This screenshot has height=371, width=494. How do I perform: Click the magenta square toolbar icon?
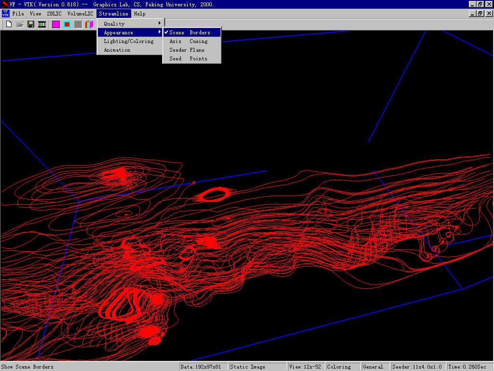(56, 24)
